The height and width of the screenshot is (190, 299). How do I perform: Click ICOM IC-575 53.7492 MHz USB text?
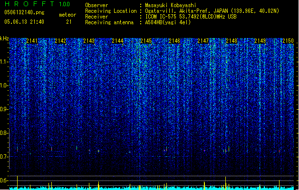click(x=191, y=17)
